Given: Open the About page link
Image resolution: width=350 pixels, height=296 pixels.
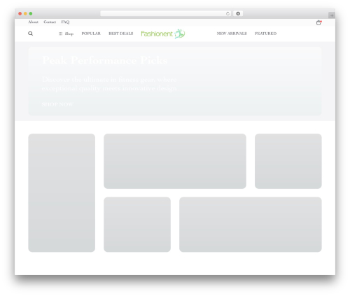Looking at the screenshot, I should click(33, 22).
